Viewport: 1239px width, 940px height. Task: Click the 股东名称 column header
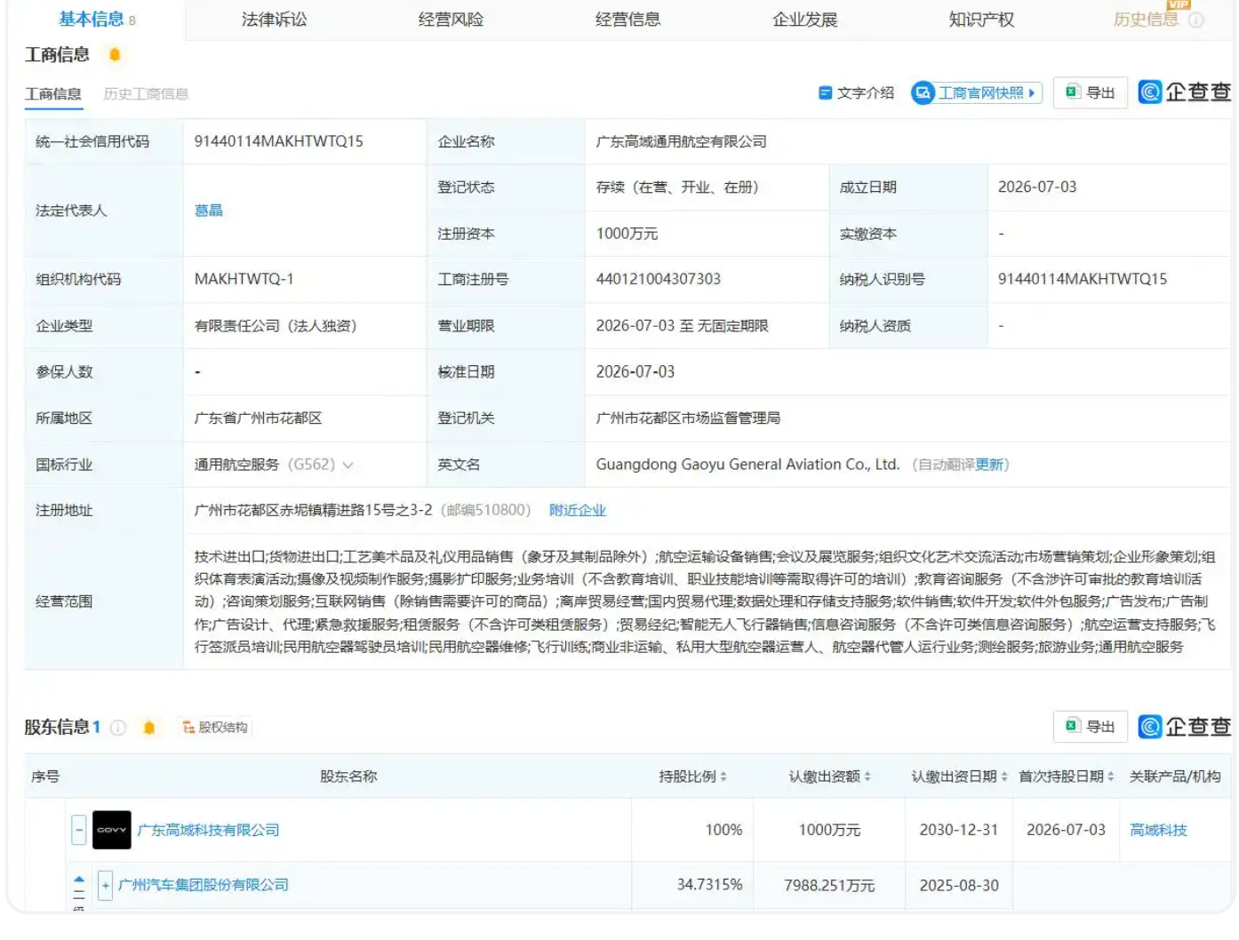coord(348,777)
